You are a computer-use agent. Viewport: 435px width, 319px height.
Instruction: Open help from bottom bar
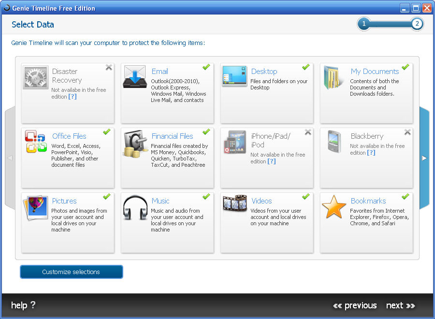(x=23, y=305)
